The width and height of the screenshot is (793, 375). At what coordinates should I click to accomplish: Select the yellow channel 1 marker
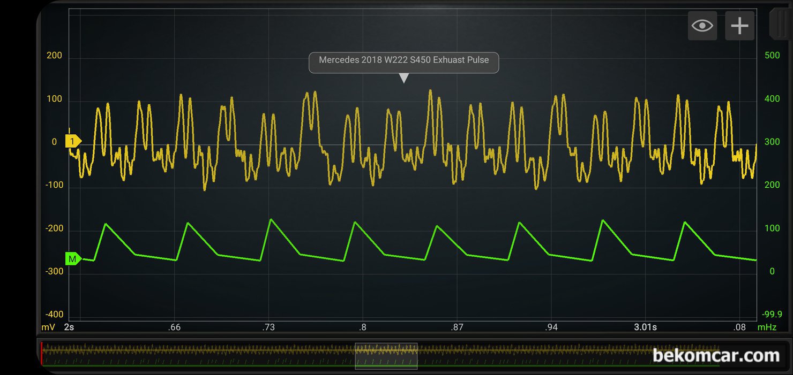point(72,141)
